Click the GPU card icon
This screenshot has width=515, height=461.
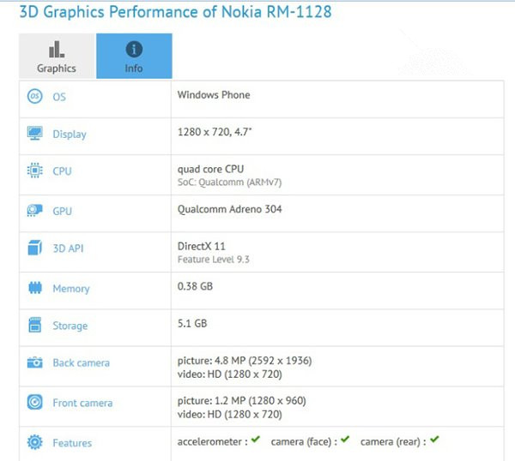[x=34, y=210]
